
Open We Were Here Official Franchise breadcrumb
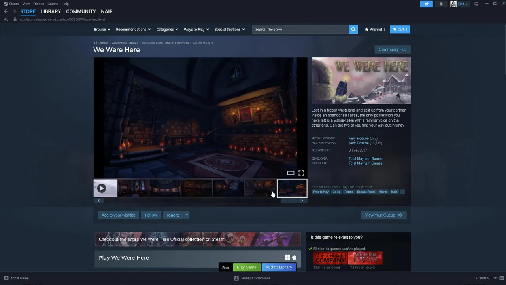[x=165, y=43]
